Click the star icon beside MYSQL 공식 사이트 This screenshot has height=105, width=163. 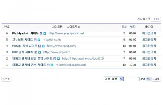[43, 46]
